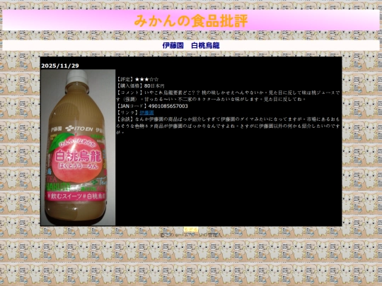Click the yellow もどる back link
Screen dimensions: 382x286
191,230
